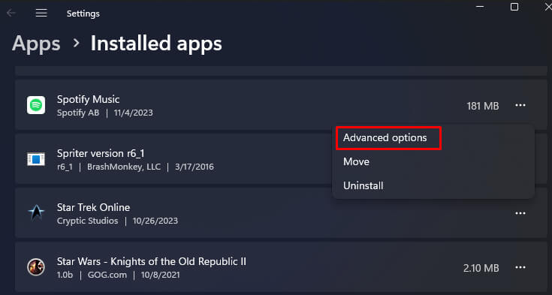Image resolution: width=552 pixels, height=295 pixels.
Task: Click the Star Trek Online icon
Action: [36, 213]
